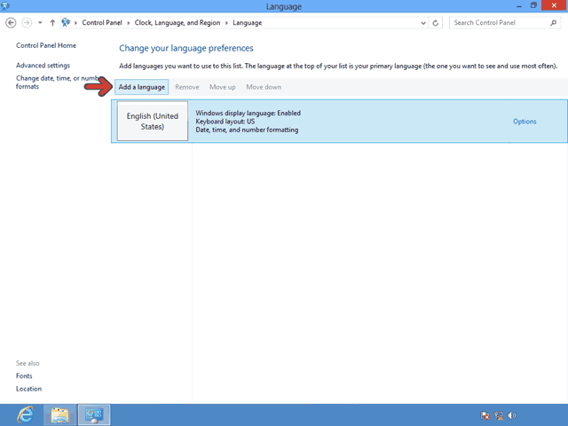Click the title bar window icon
Viewport: 568px width, 426px height.
(5, 6)
